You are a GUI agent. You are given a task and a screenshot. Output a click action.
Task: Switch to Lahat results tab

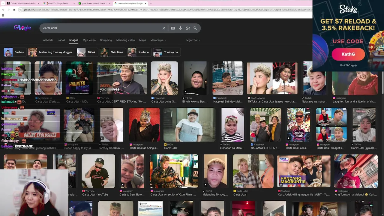[61, 40]
